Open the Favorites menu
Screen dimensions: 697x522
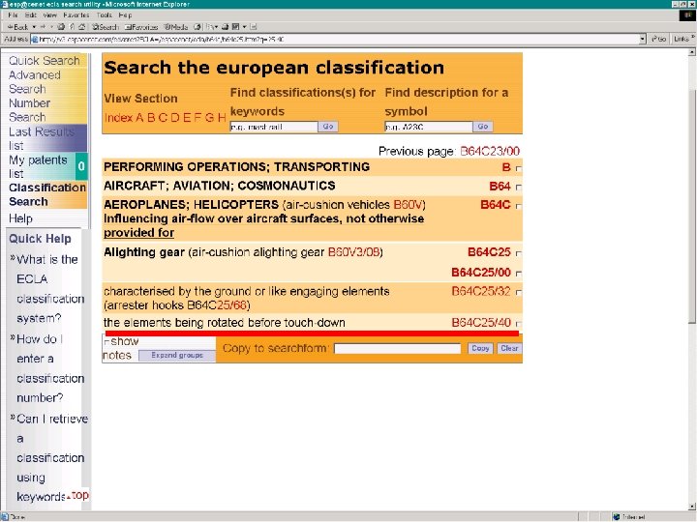(x=76, y=15)
